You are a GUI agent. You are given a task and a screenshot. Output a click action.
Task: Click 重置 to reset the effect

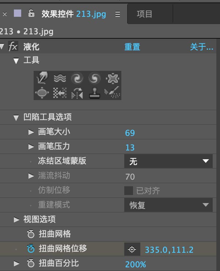pyautogui.click(x=132, y=47)
